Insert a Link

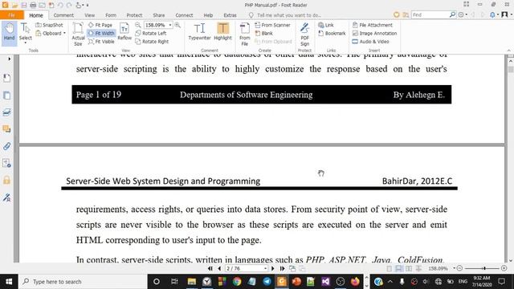[x=326, y=25]
